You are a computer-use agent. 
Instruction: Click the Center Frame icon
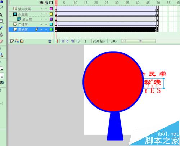click(x=57, y=41)
